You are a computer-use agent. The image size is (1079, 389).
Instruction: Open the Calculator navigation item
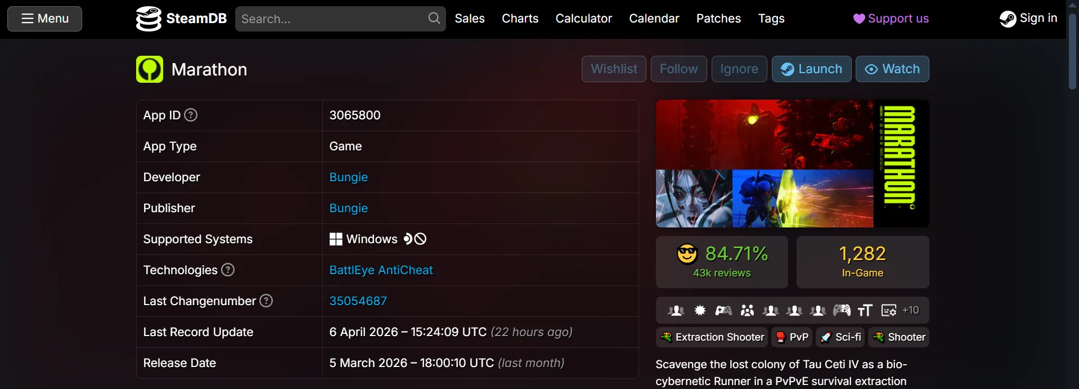(x=583, y=19)
